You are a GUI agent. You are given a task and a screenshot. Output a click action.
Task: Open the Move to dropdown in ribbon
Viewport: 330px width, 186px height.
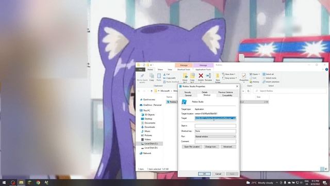[x=185, y=78]
